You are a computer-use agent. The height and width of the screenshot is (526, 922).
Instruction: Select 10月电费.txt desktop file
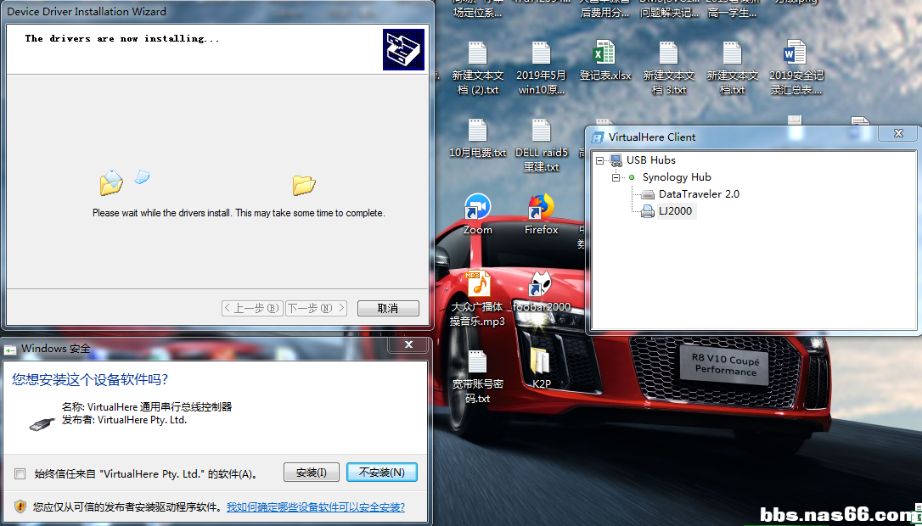(477, 138)
